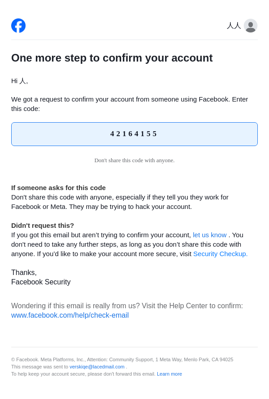This screenshot has width=269, height=399.
Task: Click the Meta Platforms address footer text
Action: pyautogui.click(x=122, y=359)
